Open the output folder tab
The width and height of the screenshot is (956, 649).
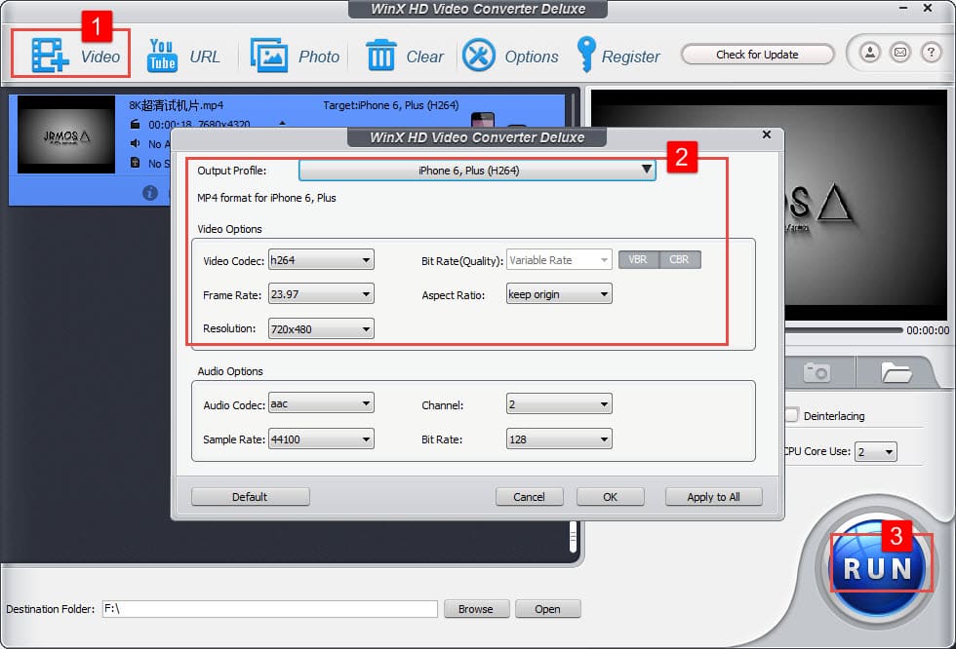click(x=895, y=372)
